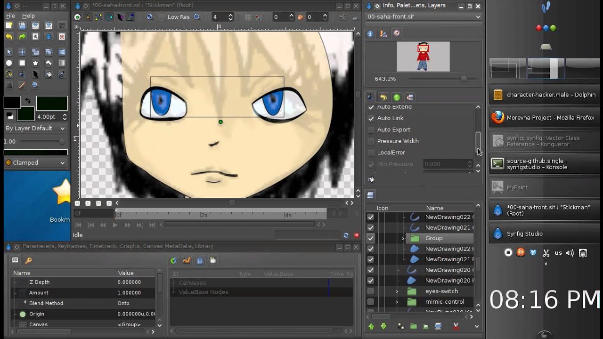Open Morevna Project - Mozilla Firefox taskbar entry
Image resolution: width=603 pixels, height=339 pixels.
pyautogui.click(x=545, y=118)
